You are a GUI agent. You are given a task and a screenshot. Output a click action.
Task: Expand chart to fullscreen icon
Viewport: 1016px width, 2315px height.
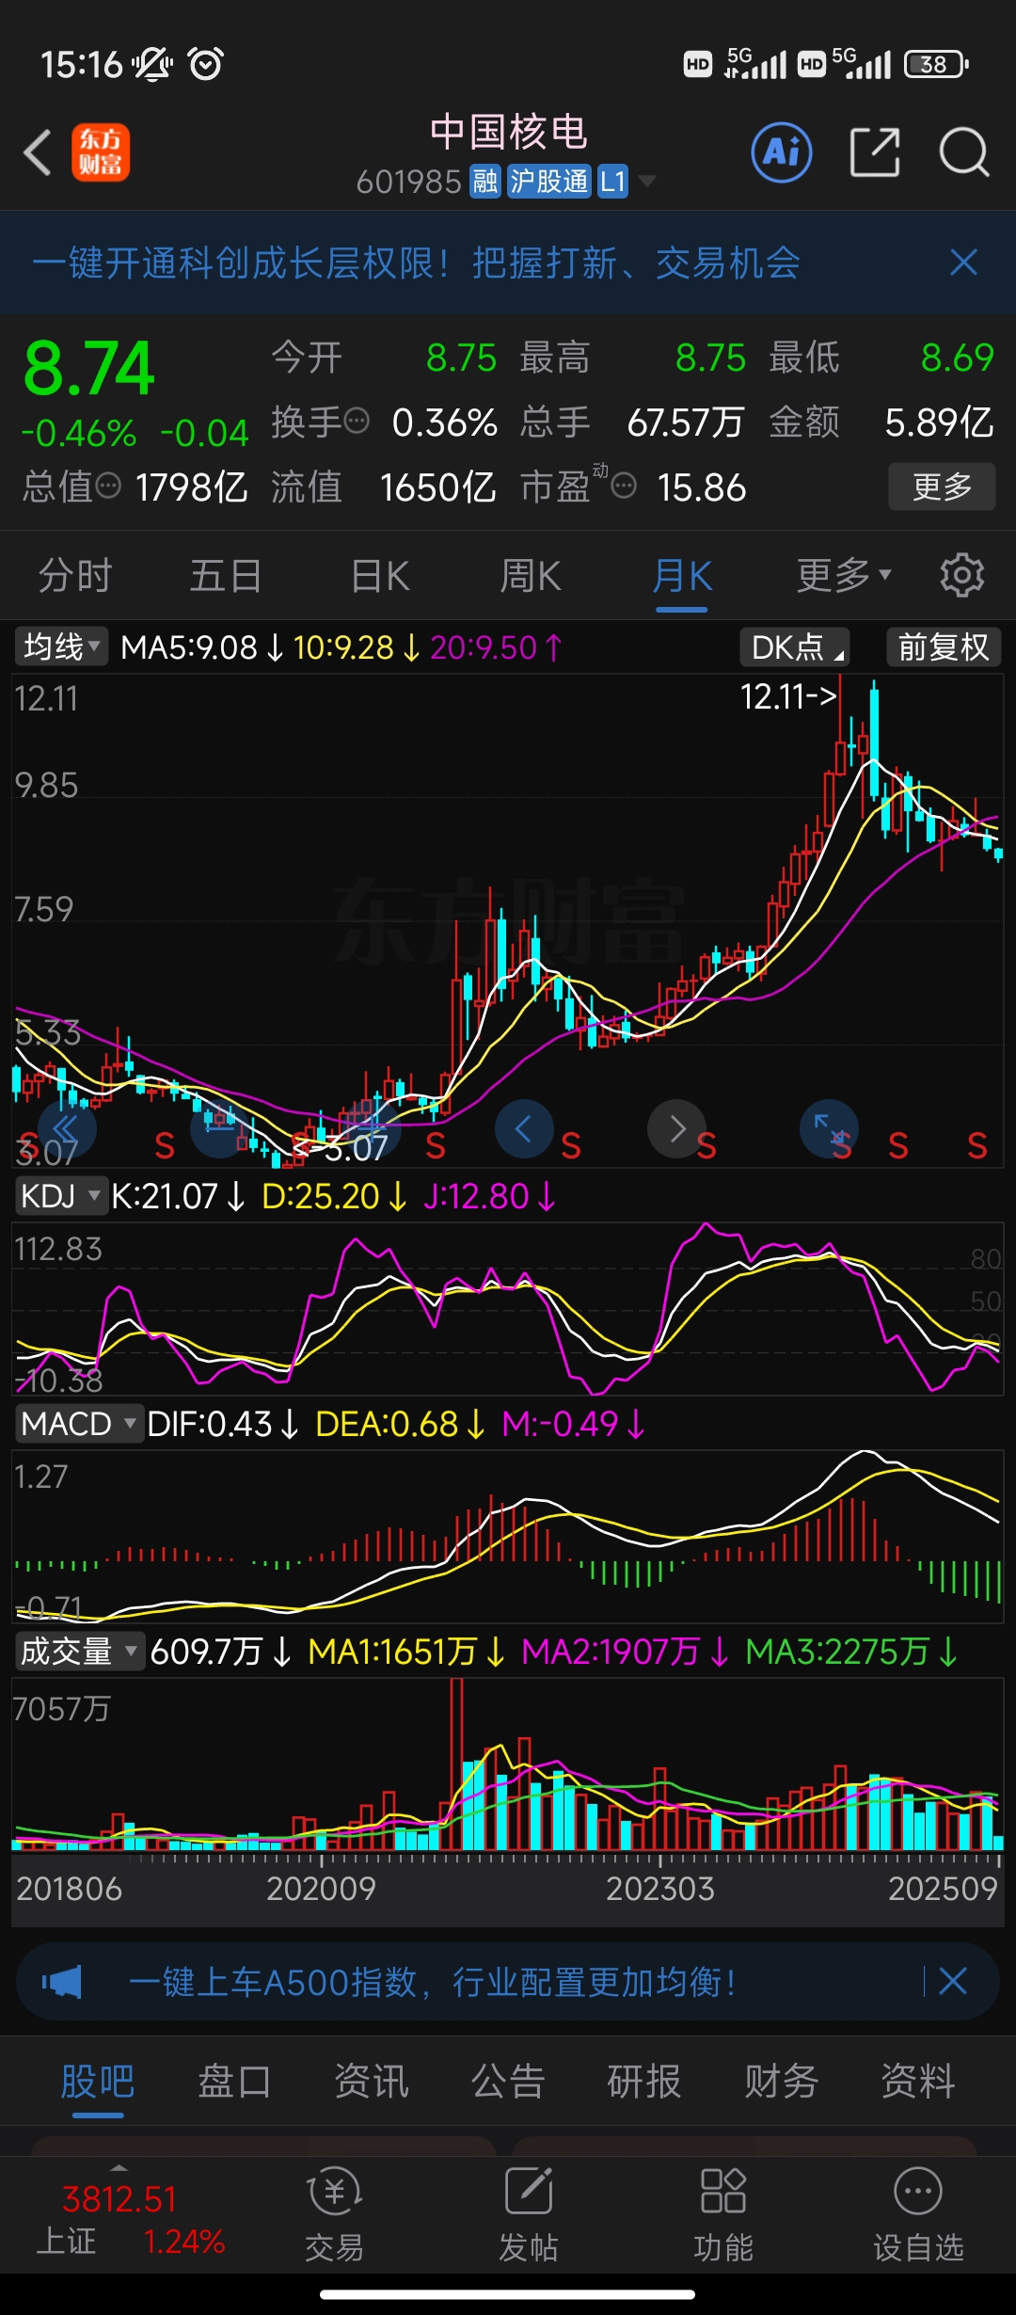click(x=829, y=1128)
